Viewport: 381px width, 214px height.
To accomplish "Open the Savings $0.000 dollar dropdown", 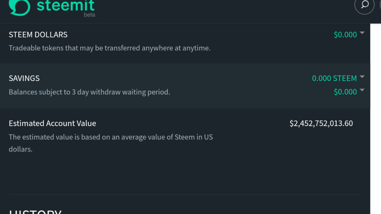I will pyautogui.click(x=345, y=92).
